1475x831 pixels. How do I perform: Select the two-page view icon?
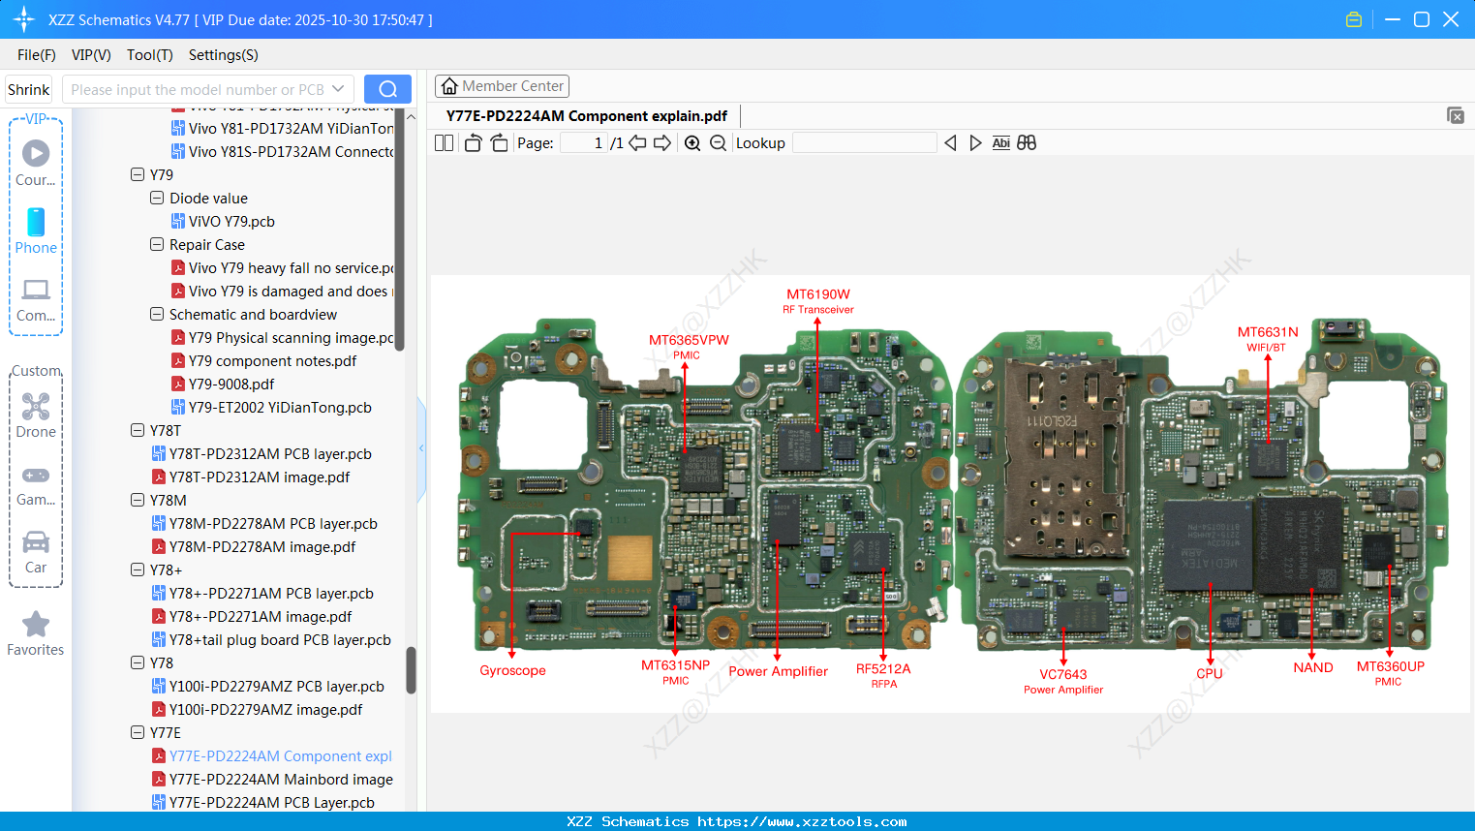tap(444, 142)
